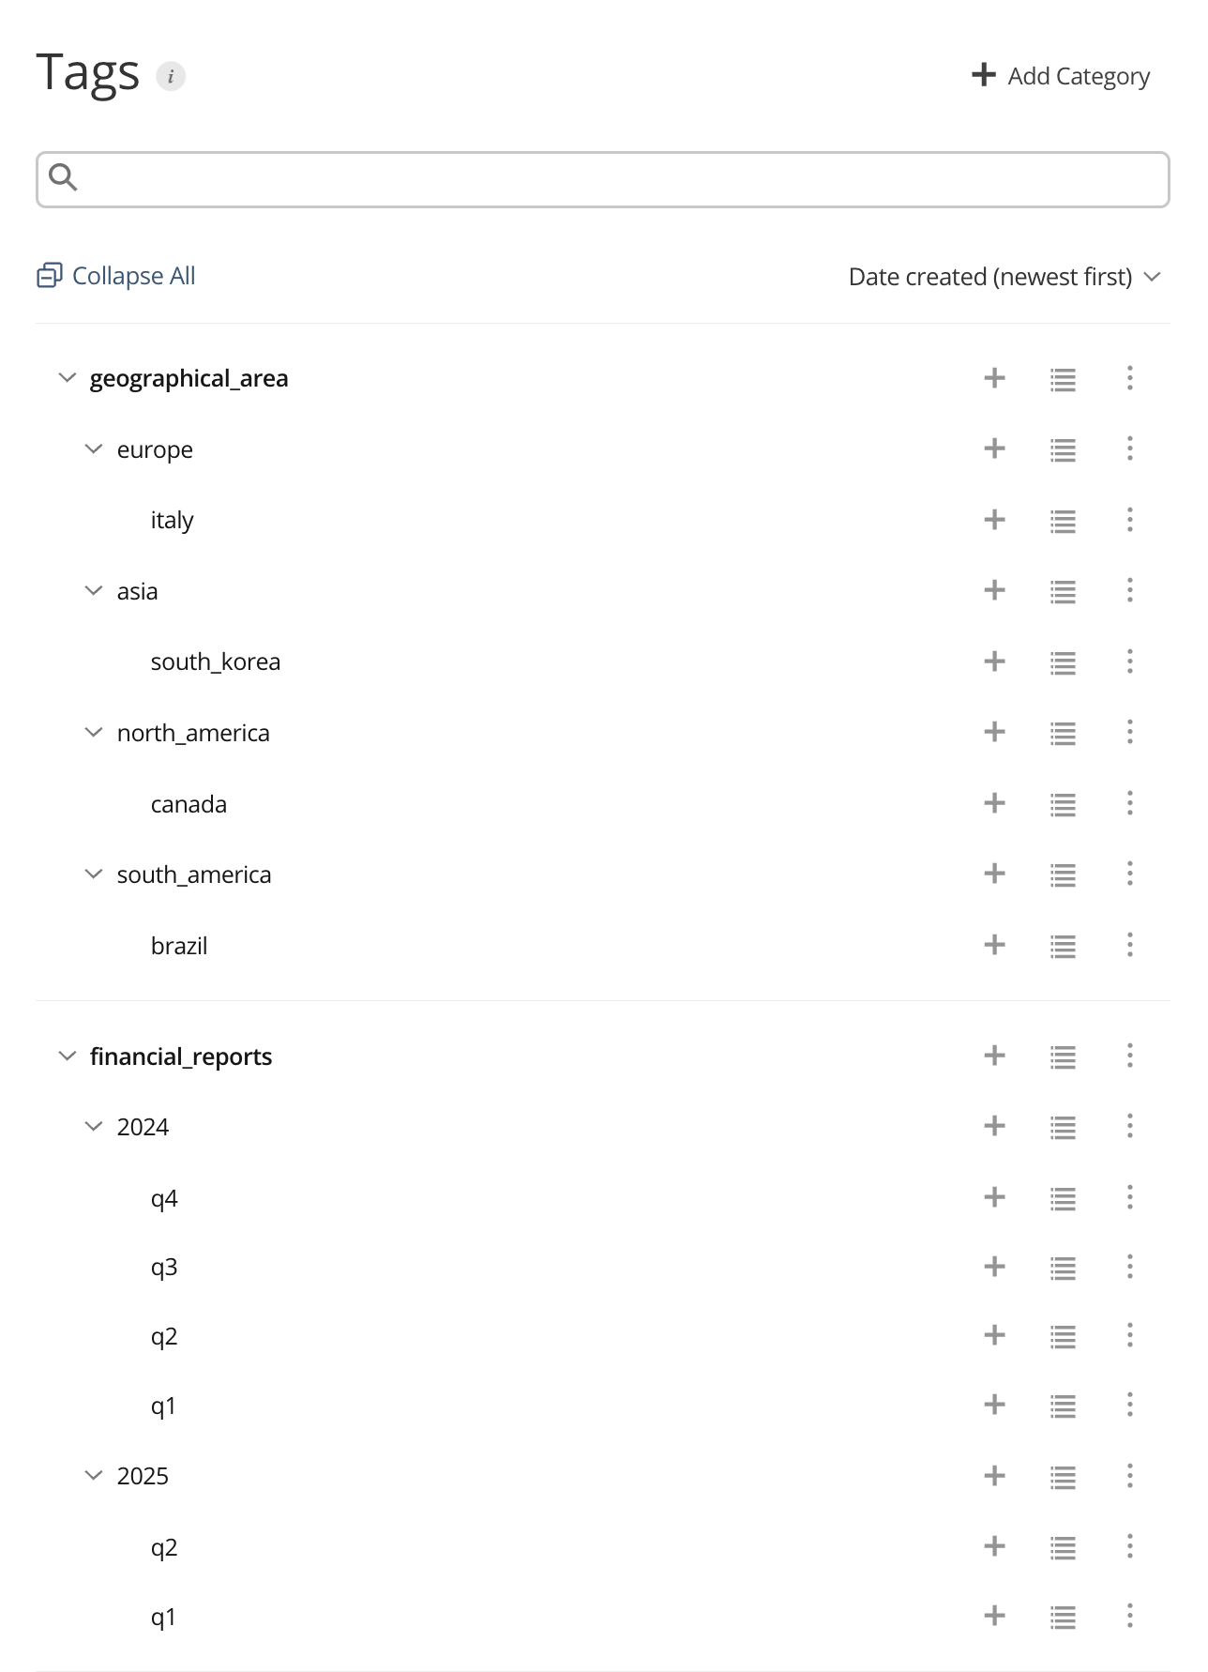The height and width of the screenshot is (1672, 1208).
Task: Select the q2 tag under 2025
Action: (x=163, y=1547)
